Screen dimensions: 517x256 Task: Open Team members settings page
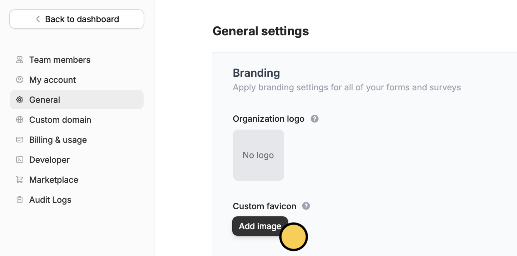[60, 60]
